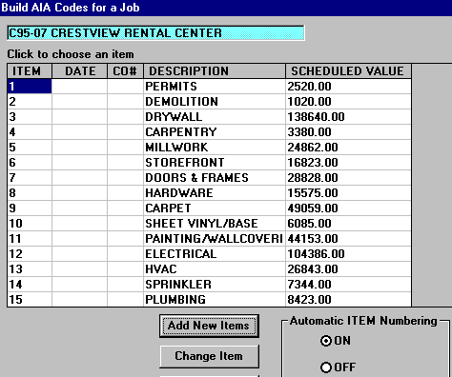452x377 pixels.
Task: Select the HARDWARE description cell
Action: [x=215, y=193]
